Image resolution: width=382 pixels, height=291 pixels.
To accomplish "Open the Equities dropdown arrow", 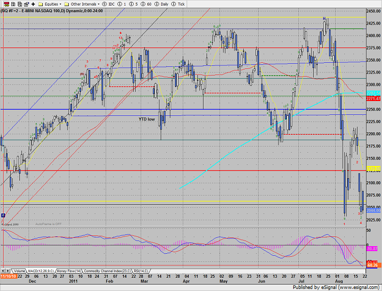I will tap(60, 4).
